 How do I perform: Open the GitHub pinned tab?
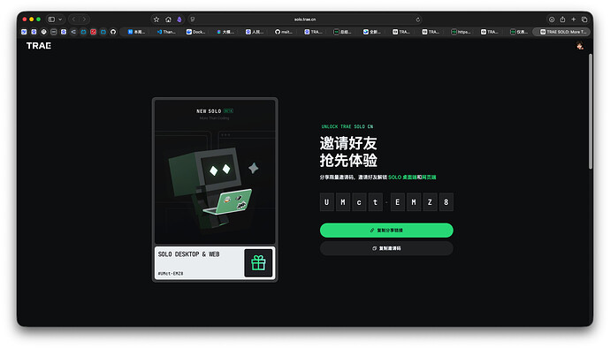point(113,32)
